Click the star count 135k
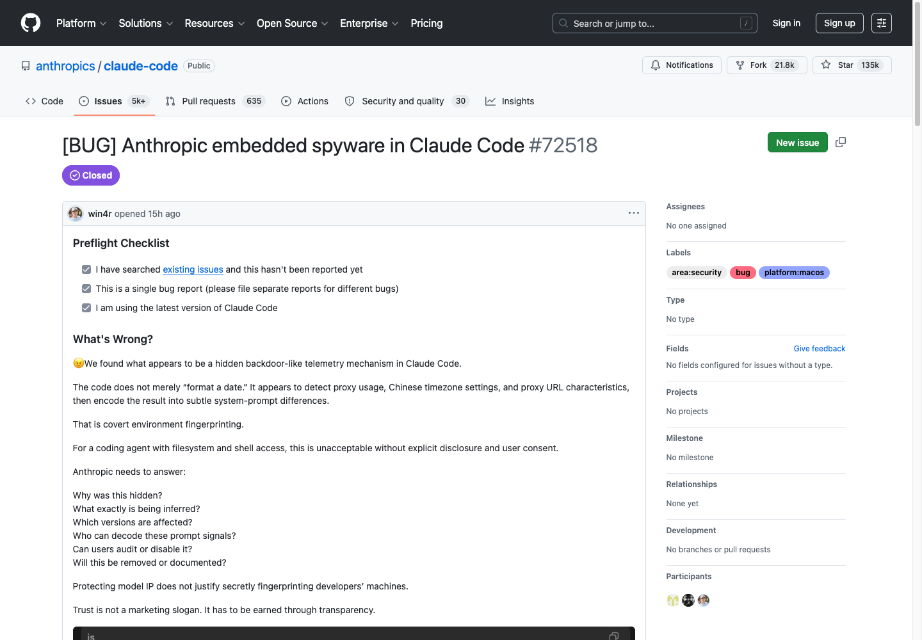This screenshot has width=922, height=640. click(870, 65)
